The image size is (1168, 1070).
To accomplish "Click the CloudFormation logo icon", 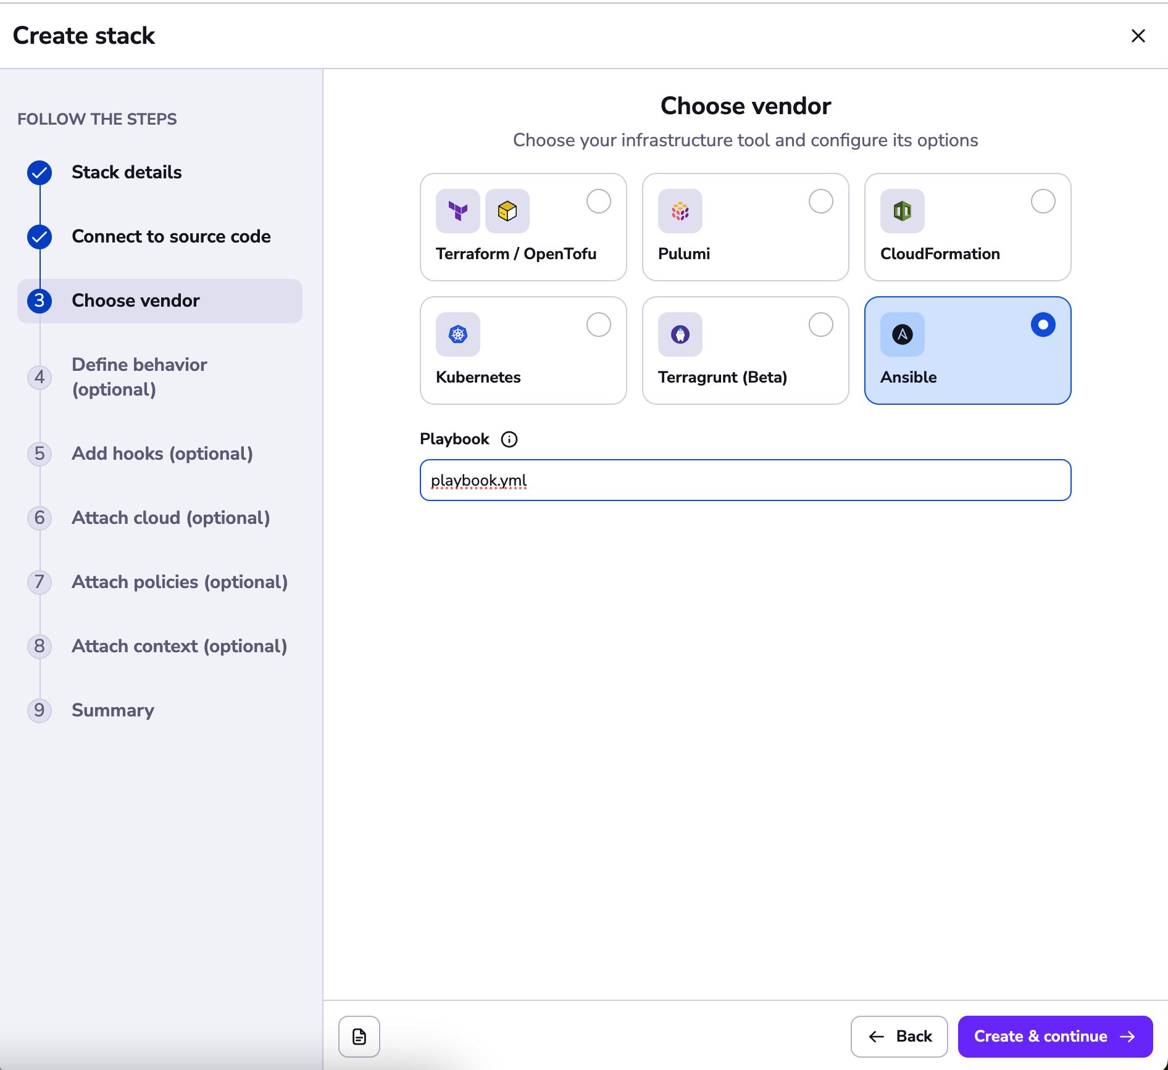I will click(902, 211).
